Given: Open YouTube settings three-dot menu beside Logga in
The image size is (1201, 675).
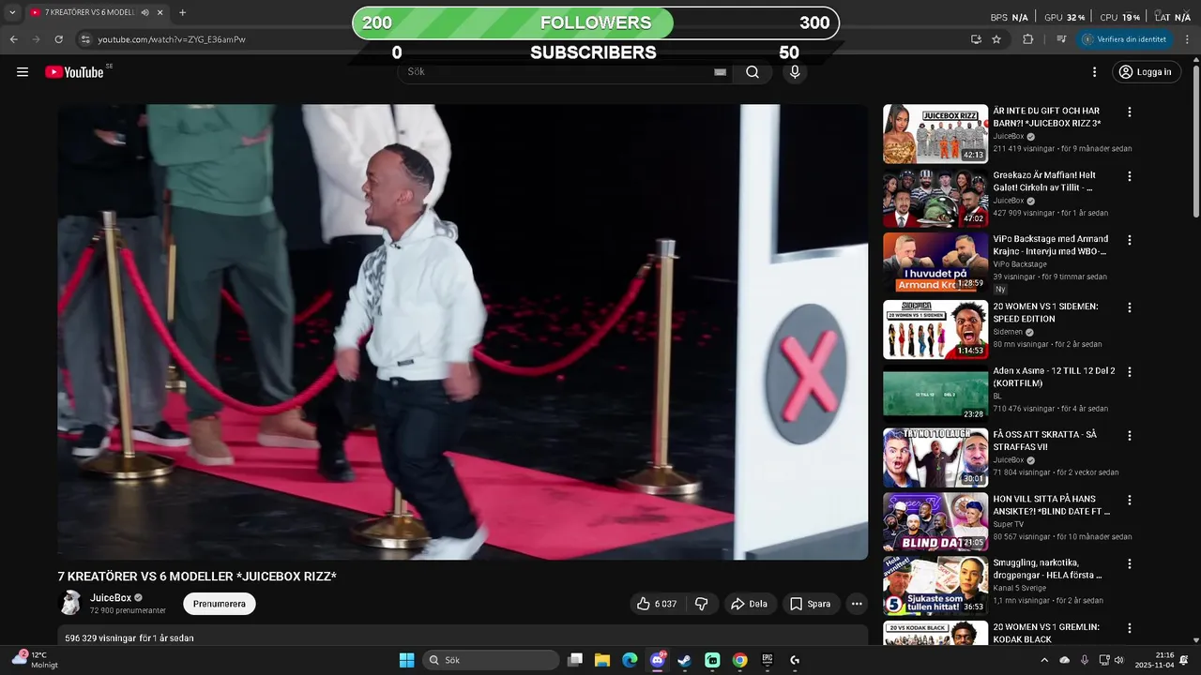Looking at the screenshot, I should point(1094,72).
